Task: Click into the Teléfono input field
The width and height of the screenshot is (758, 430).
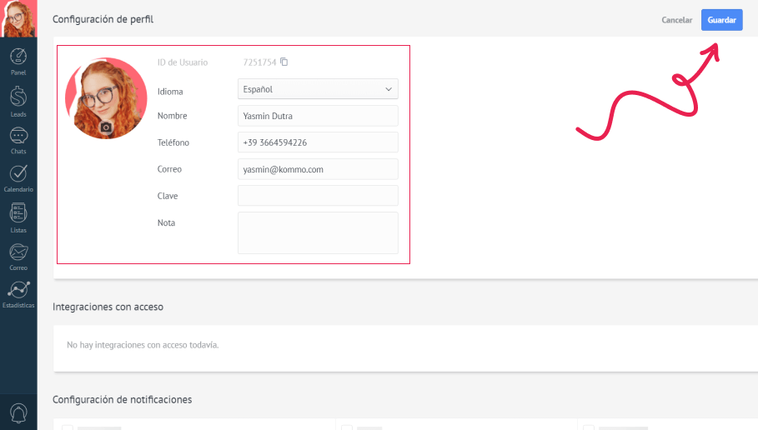Action: pos(318,142)
